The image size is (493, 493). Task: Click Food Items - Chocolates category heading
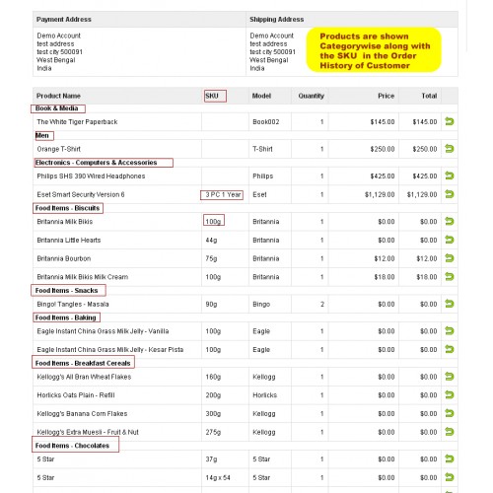[x=72, y=446]
